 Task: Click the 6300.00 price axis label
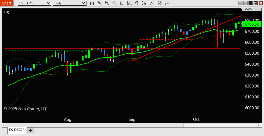click(x=252, y=75)
